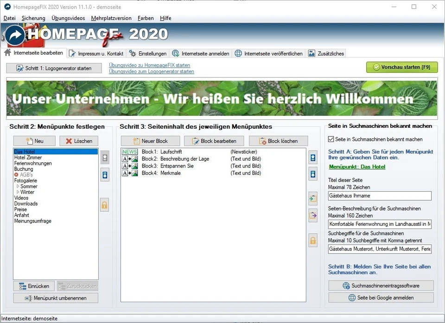This screenshot has height=323, width=445.
Task: Select the AGB's menu item
Action: [x=27, y=174]
